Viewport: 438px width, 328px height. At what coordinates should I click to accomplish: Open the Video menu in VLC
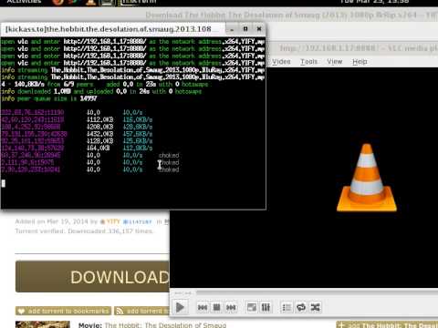[281, 62]
